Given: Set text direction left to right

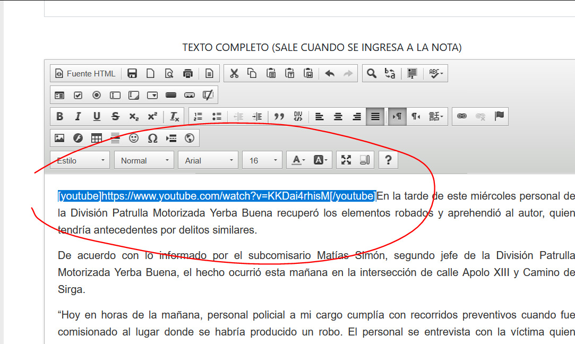Looking at the screenshot, I should (397, 117).
